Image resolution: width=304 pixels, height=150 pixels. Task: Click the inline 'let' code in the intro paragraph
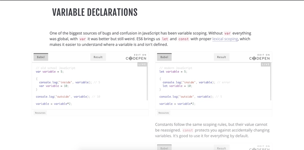tap(165, 39)
